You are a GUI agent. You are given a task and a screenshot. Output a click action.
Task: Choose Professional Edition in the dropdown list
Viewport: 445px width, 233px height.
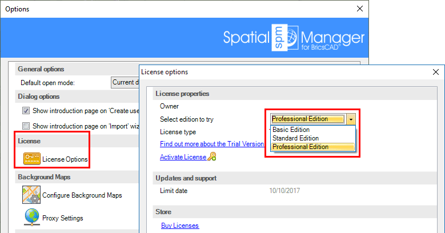pos(312,147)
